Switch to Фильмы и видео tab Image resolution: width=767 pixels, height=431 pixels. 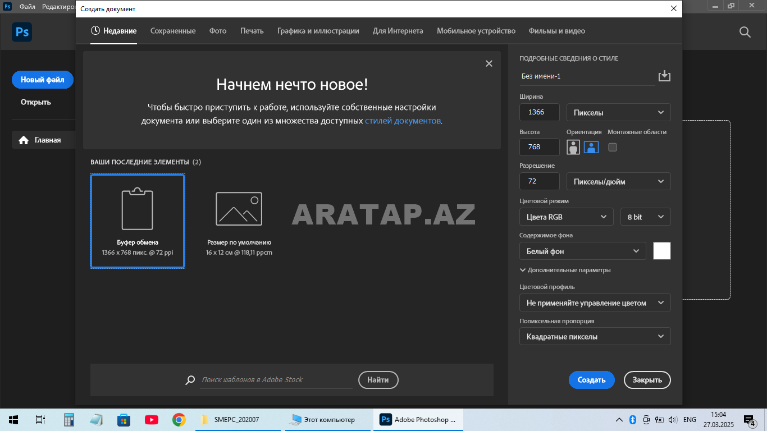click(557, 31)
